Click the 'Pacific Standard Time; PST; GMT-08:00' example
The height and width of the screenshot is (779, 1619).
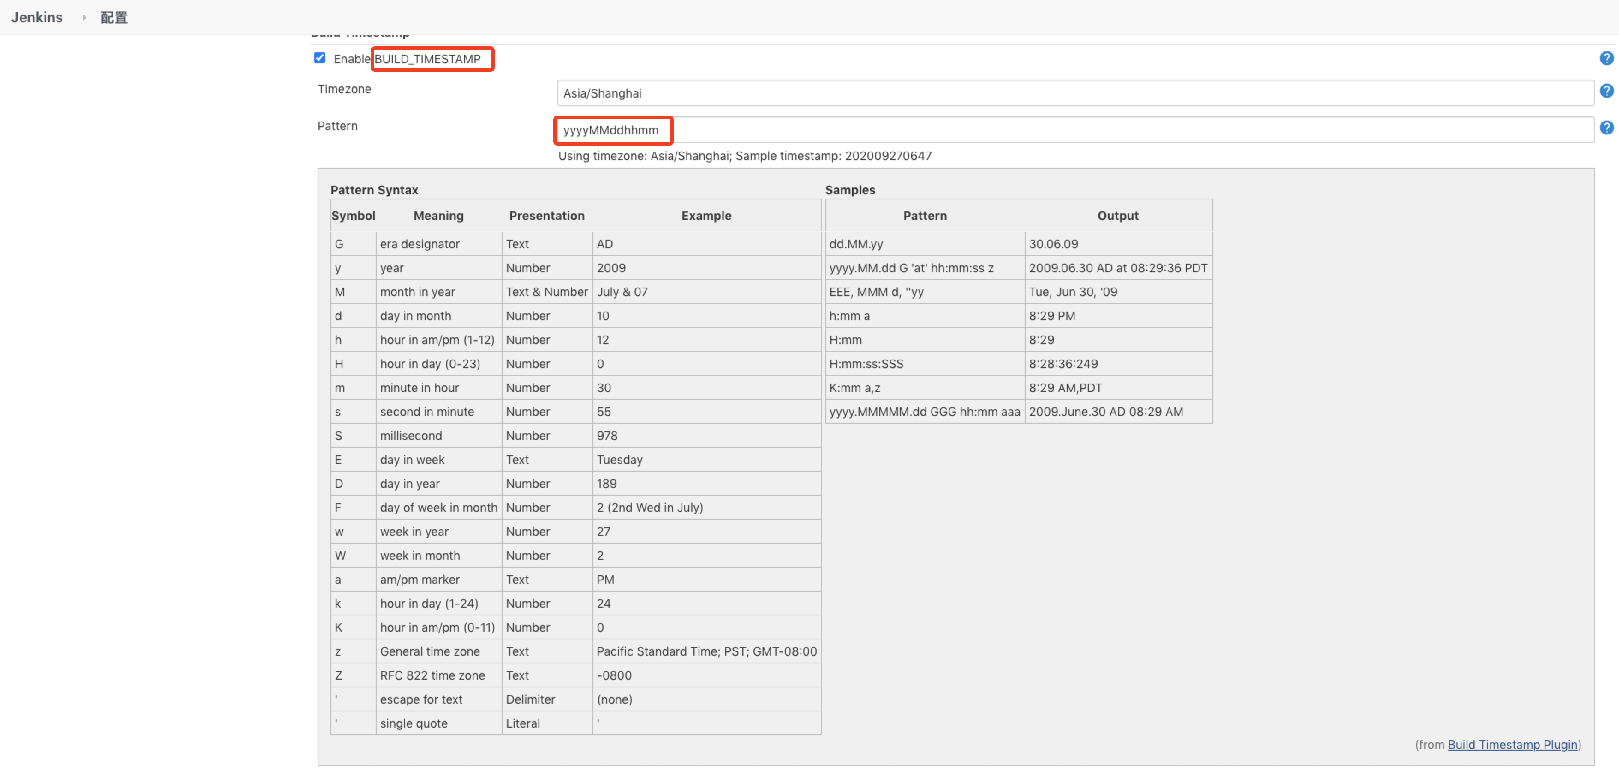(x=707, y=651)
